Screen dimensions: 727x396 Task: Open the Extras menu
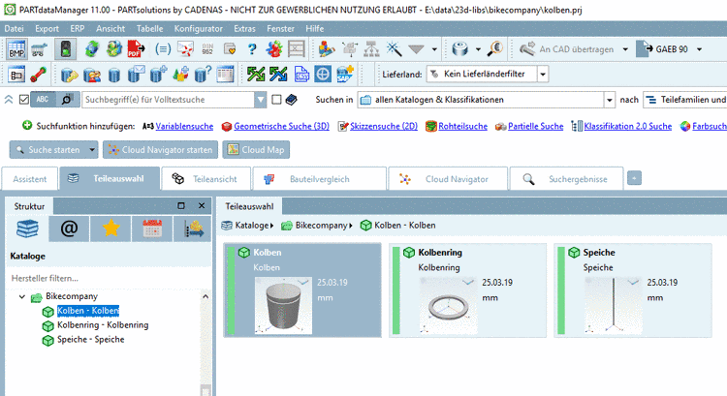point(245,28)
